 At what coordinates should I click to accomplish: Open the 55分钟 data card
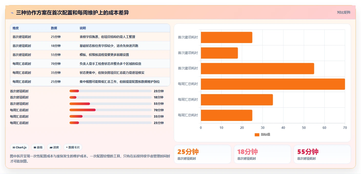(x=322, y=154)
